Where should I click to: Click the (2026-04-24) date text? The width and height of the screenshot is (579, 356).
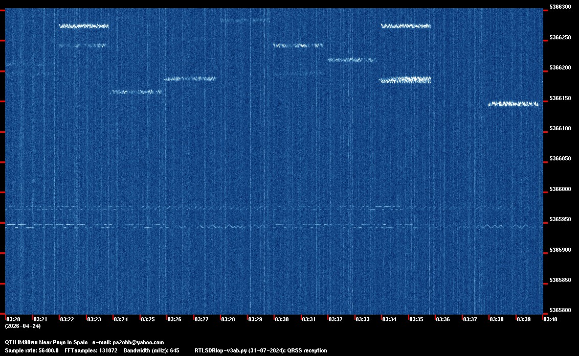[x=23, y=326]
